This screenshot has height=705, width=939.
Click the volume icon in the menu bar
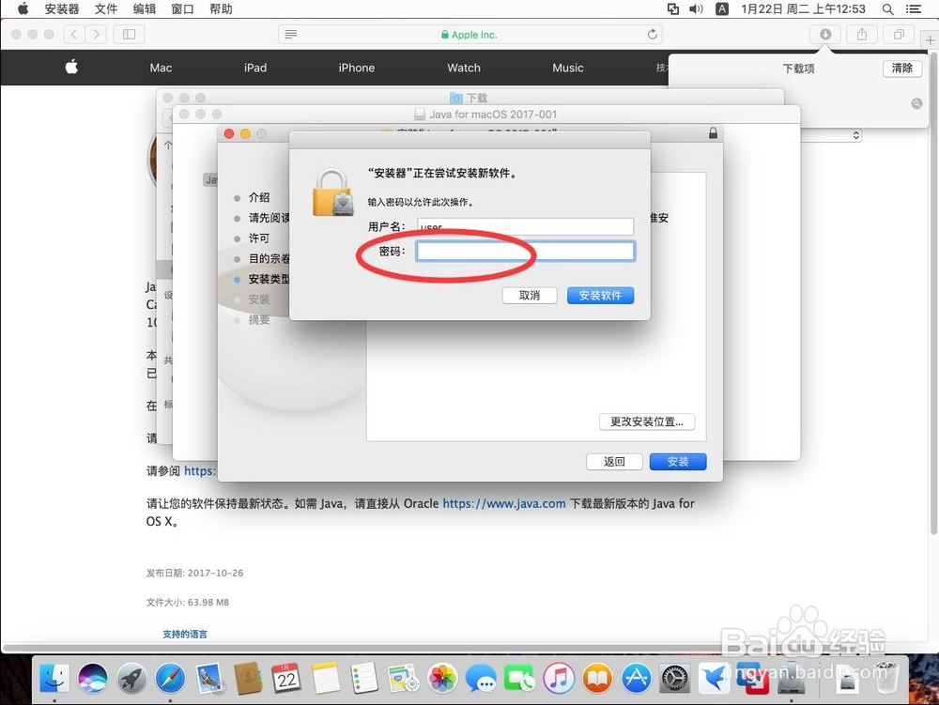[x=695, y=8]
